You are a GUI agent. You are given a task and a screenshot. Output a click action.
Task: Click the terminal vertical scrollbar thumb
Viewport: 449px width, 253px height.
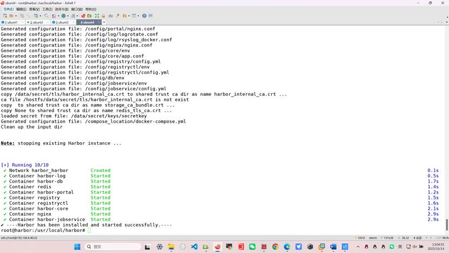coord(447,225)
